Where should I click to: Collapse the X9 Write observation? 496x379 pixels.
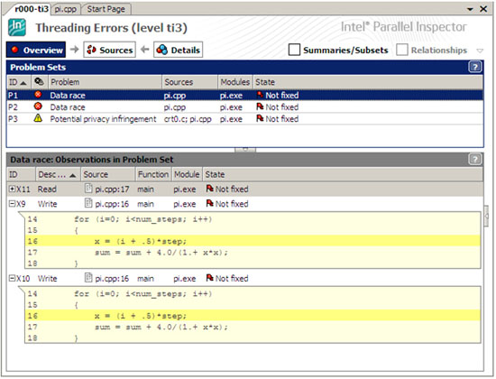12,204
